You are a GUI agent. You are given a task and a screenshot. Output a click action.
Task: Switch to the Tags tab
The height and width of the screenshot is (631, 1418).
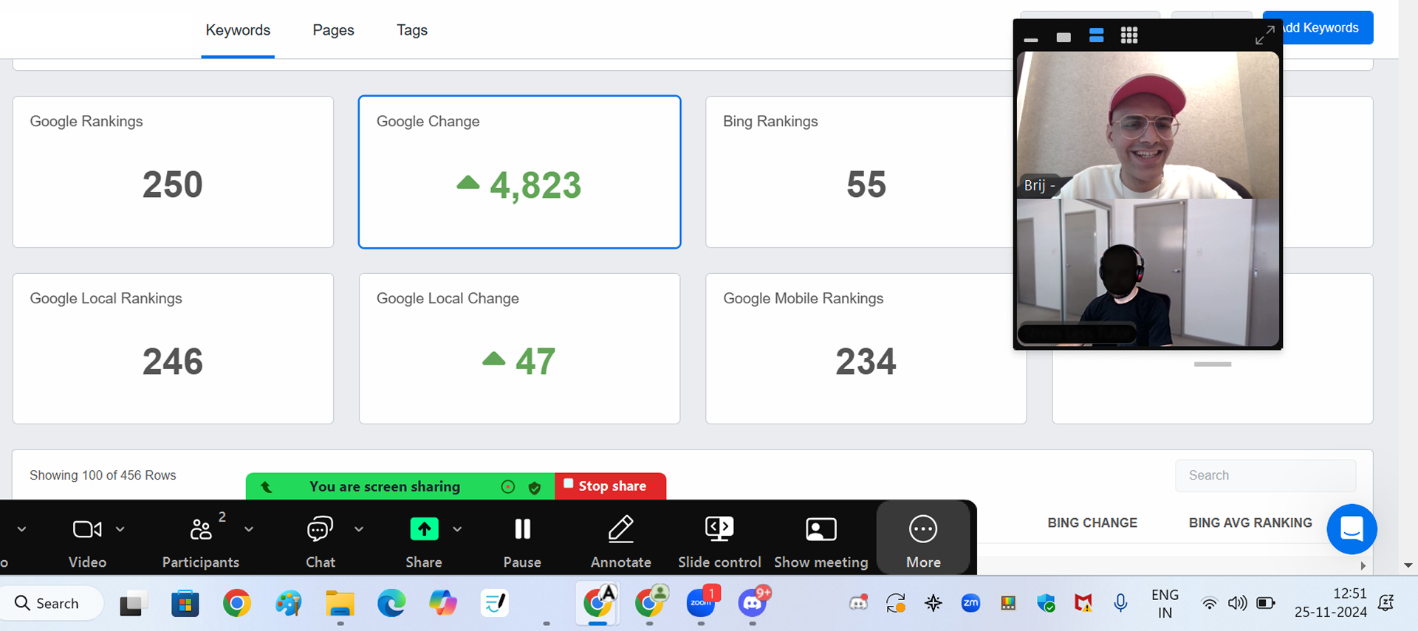pyautogui.click(x=411, y=30)
